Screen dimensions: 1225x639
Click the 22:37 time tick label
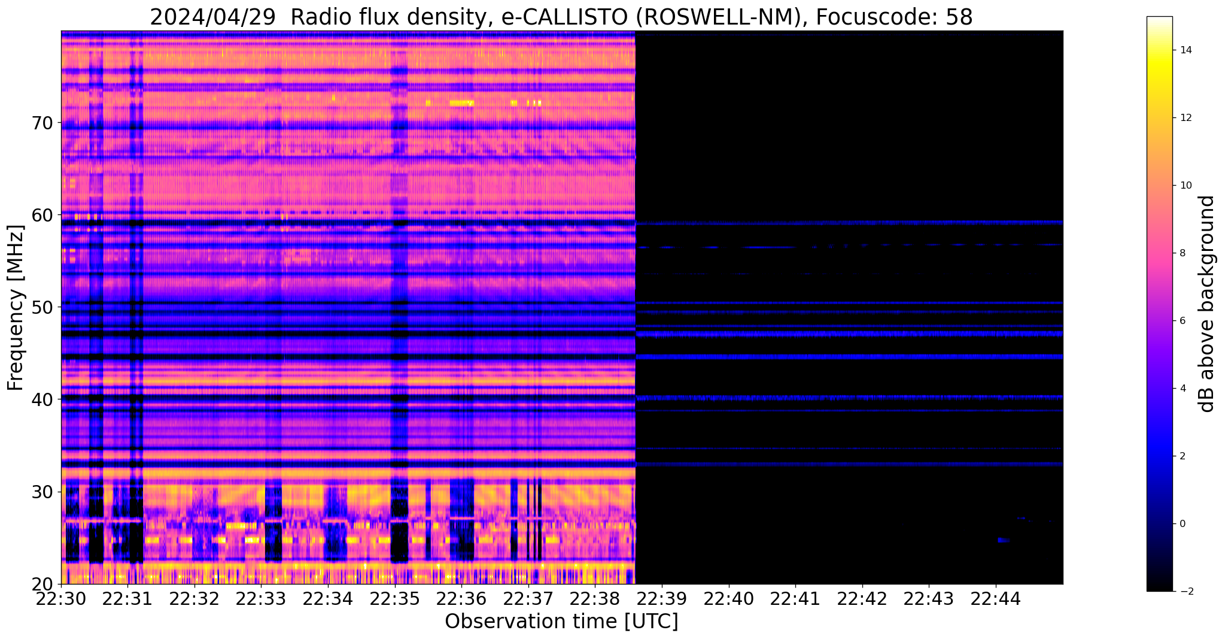(528, 598)
